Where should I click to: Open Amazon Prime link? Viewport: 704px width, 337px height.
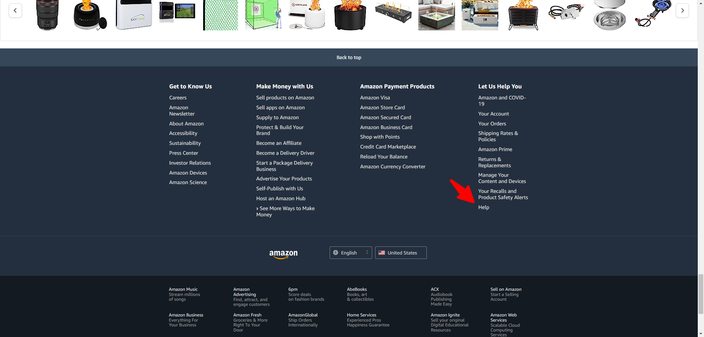click(495, 149)
